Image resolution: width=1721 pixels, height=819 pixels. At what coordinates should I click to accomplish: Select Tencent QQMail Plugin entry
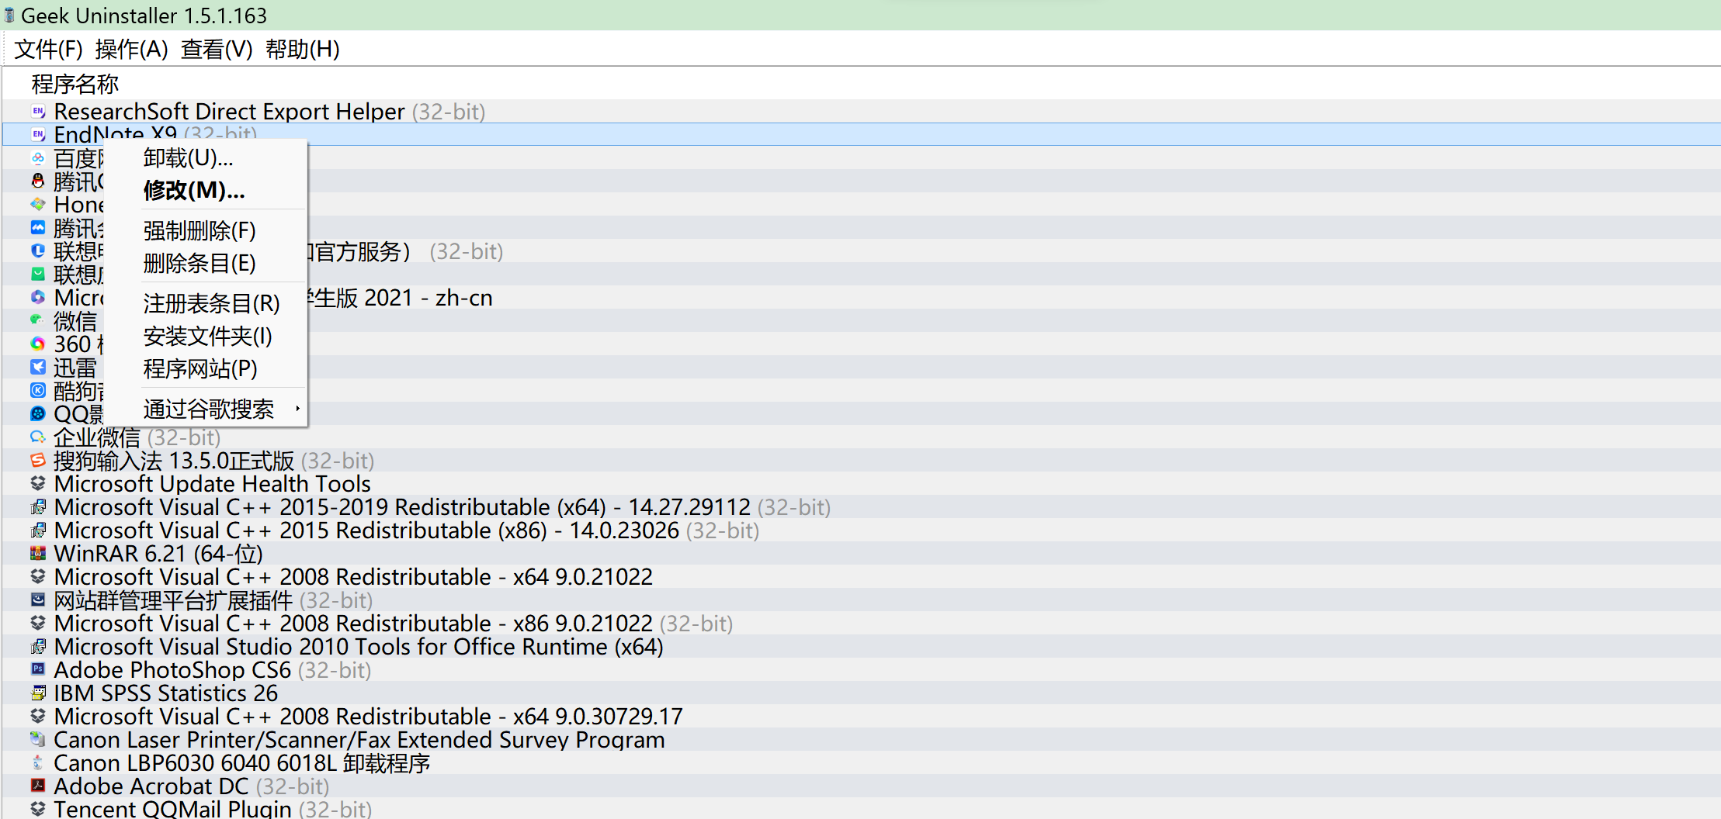[862, 809]
